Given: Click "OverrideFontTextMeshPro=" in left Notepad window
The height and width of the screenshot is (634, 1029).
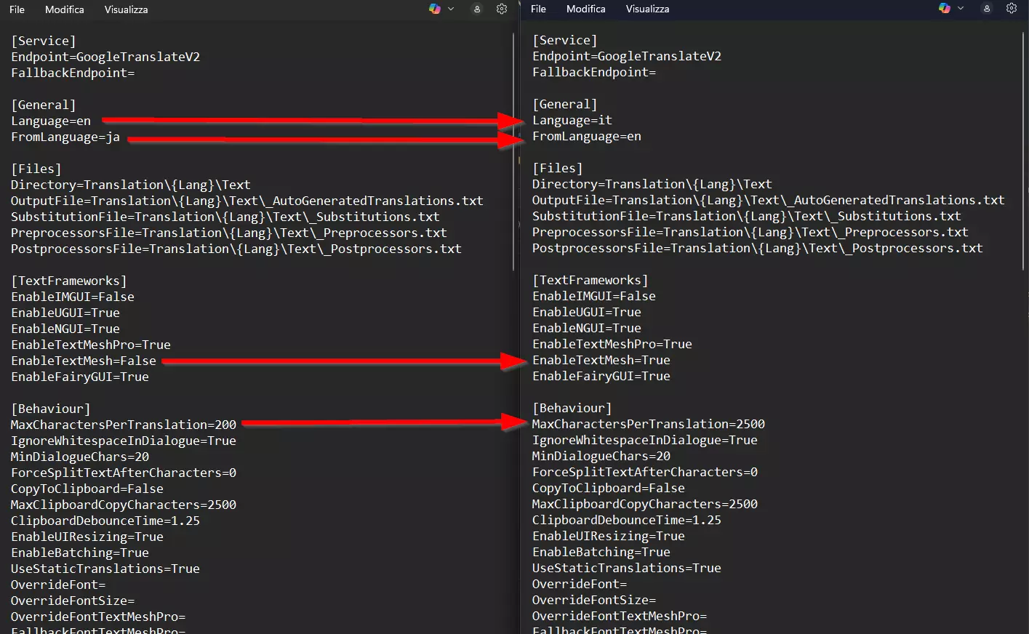Looking at the screenshot, I should [98, 617].
